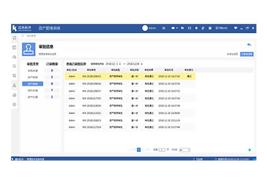Click the pie-chart icon in the title bar
This screenshot has width=267, height=184.
coord(196,28)
